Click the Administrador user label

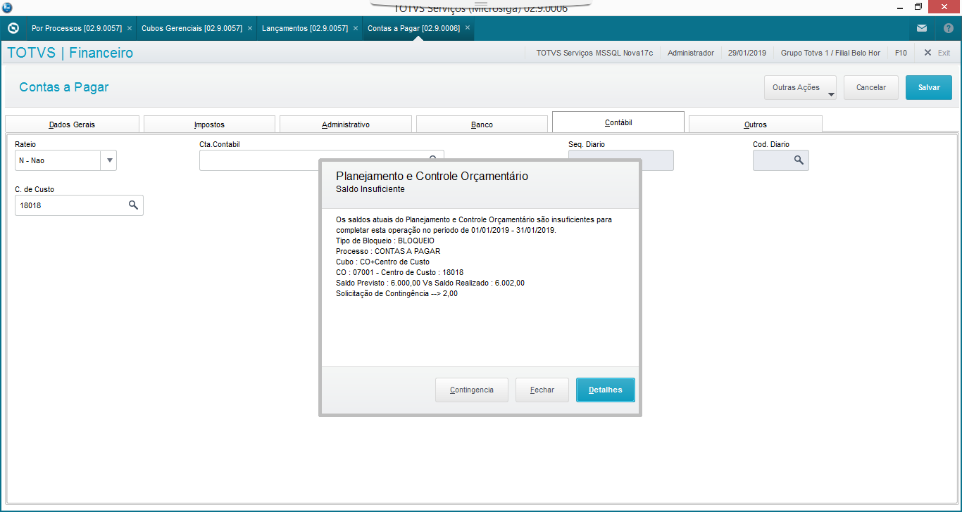(691, 53)
